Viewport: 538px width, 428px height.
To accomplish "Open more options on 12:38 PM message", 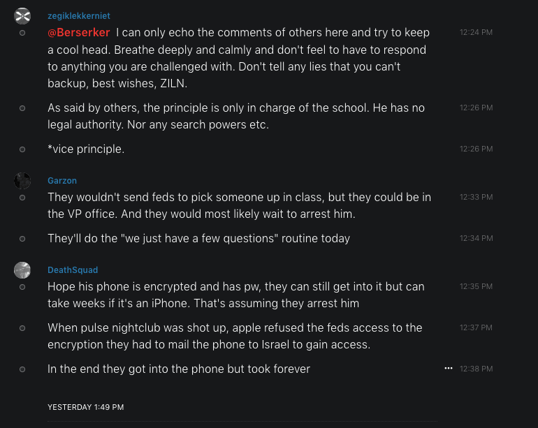I will pyautogui.click(x=449, y=368).
